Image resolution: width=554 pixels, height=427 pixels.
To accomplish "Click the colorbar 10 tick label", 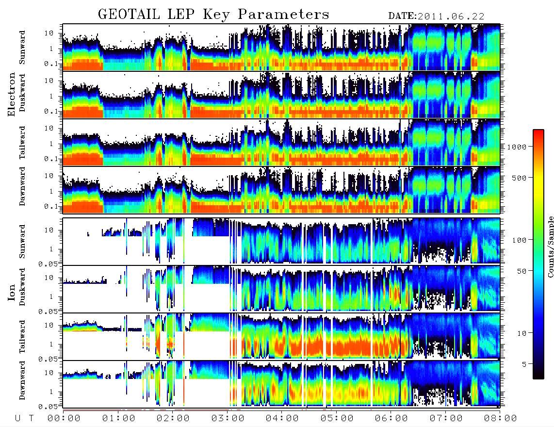I will (521, 333).
